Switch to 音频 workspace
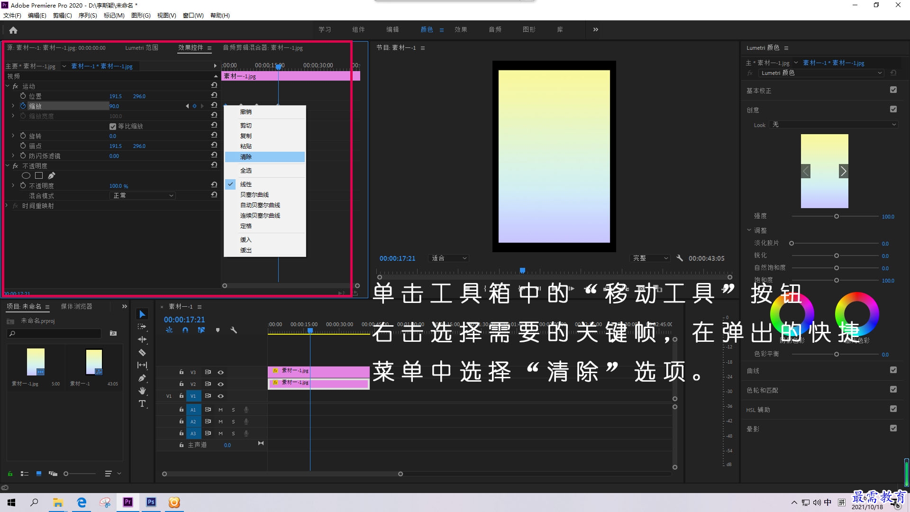The image size is (910, 512). [x=495, y=29]
